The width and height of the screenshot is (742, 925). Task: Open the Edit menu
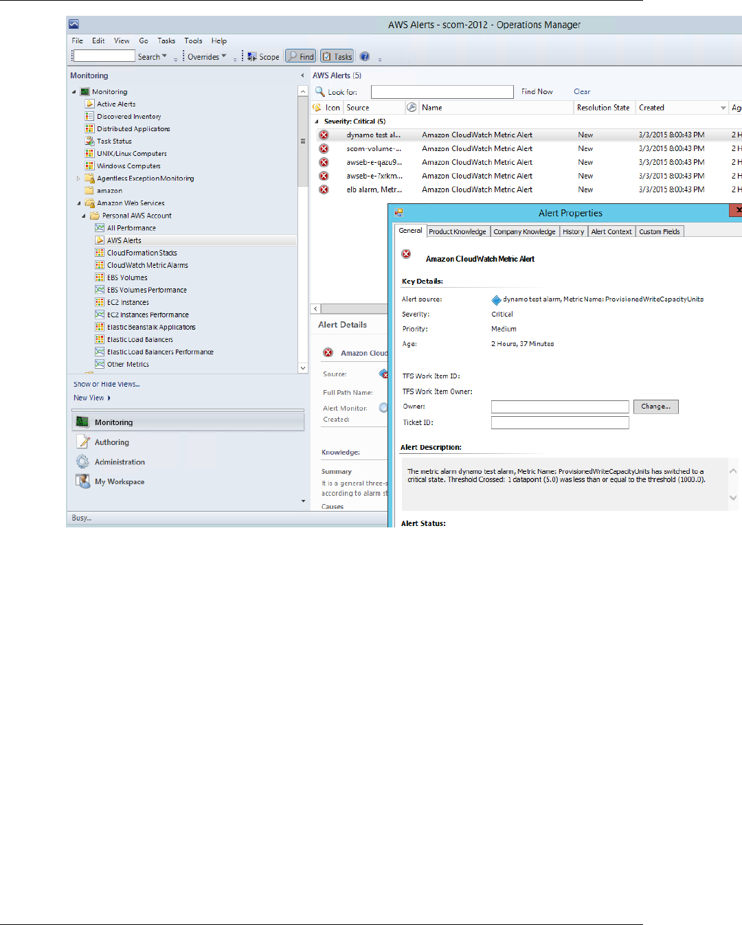tap(98, 41)
